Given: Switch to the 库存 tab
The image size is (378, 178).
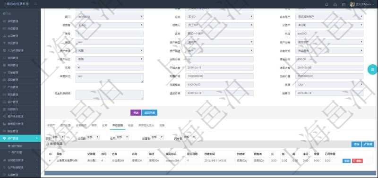Looking at the screenshot, I should 94,125.
